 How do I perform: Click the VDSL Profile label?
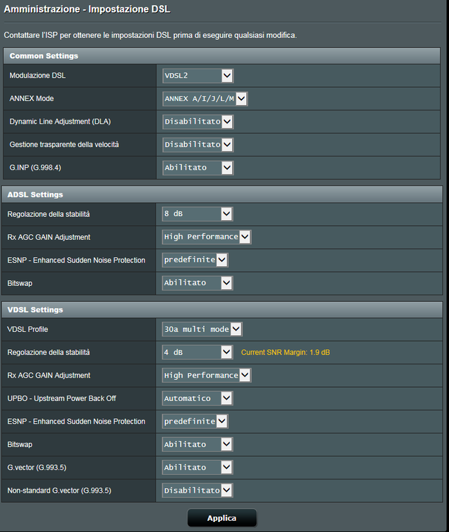pyautogui.click(x=28, y=329)
